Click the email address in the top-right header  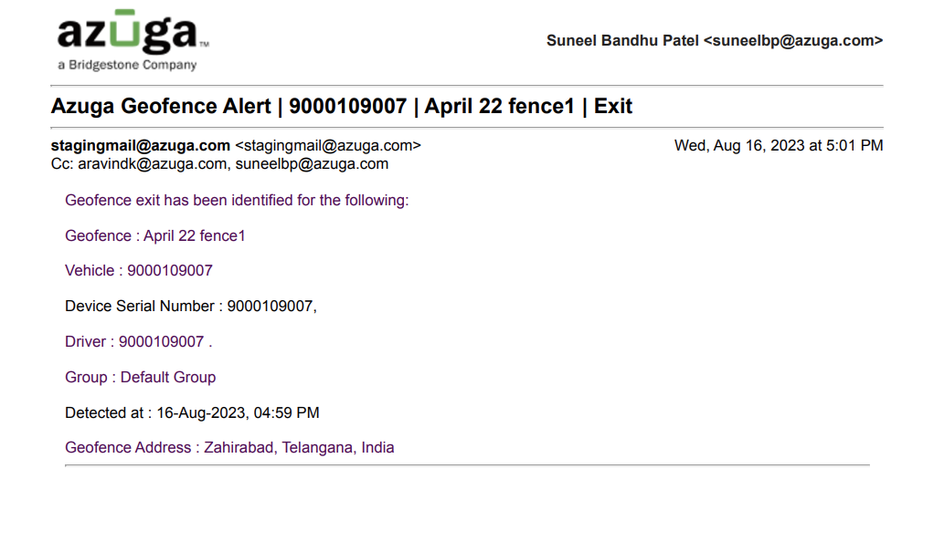pos(793,40)
